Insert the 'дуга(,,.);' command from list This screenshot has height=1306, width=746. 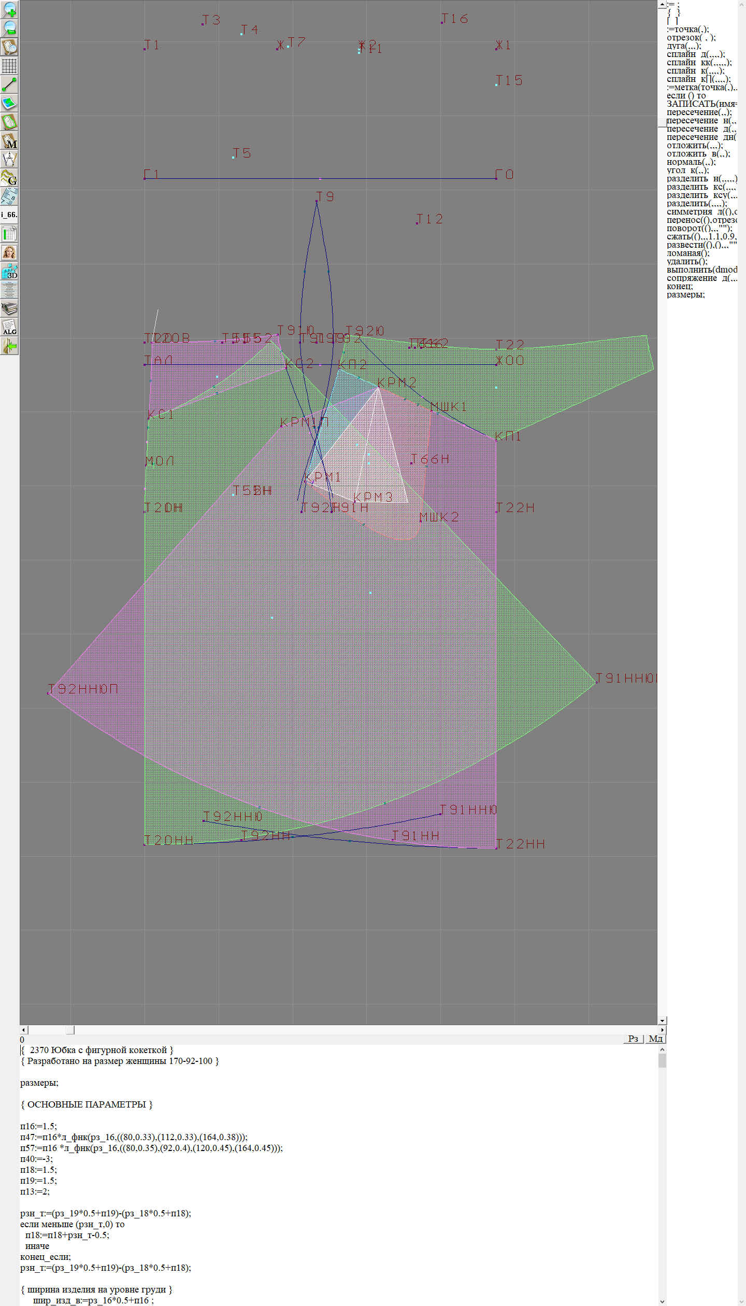coord(683,46)
